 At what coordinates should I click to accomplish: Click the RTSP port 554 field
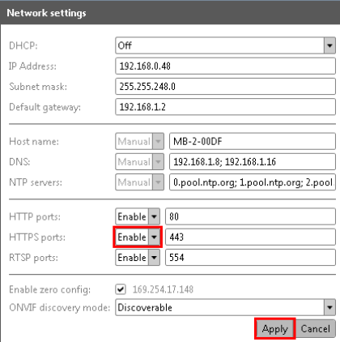tap(250, 258)
